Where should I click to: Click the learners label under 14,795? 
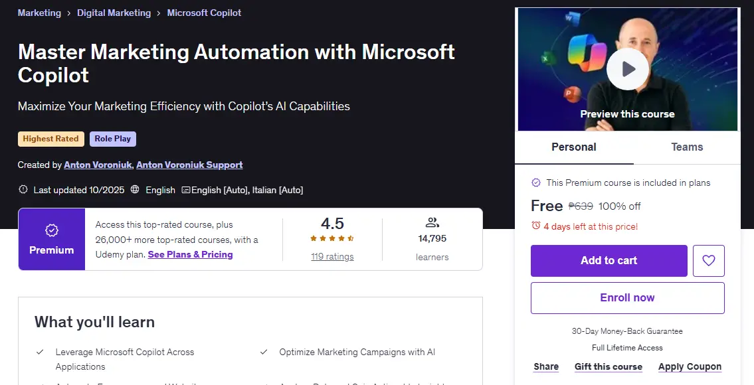432,257
